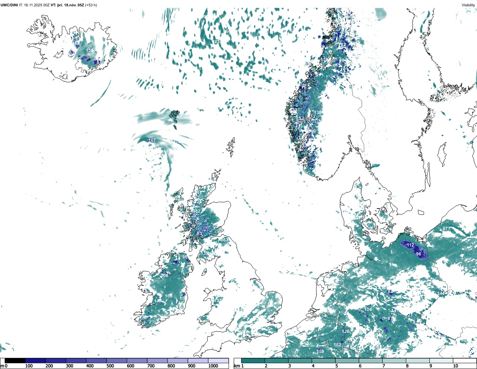Screen dimensions: 477x369
Task: Click the forecast offset '(+53 h)'
Action: click(91, 5)
